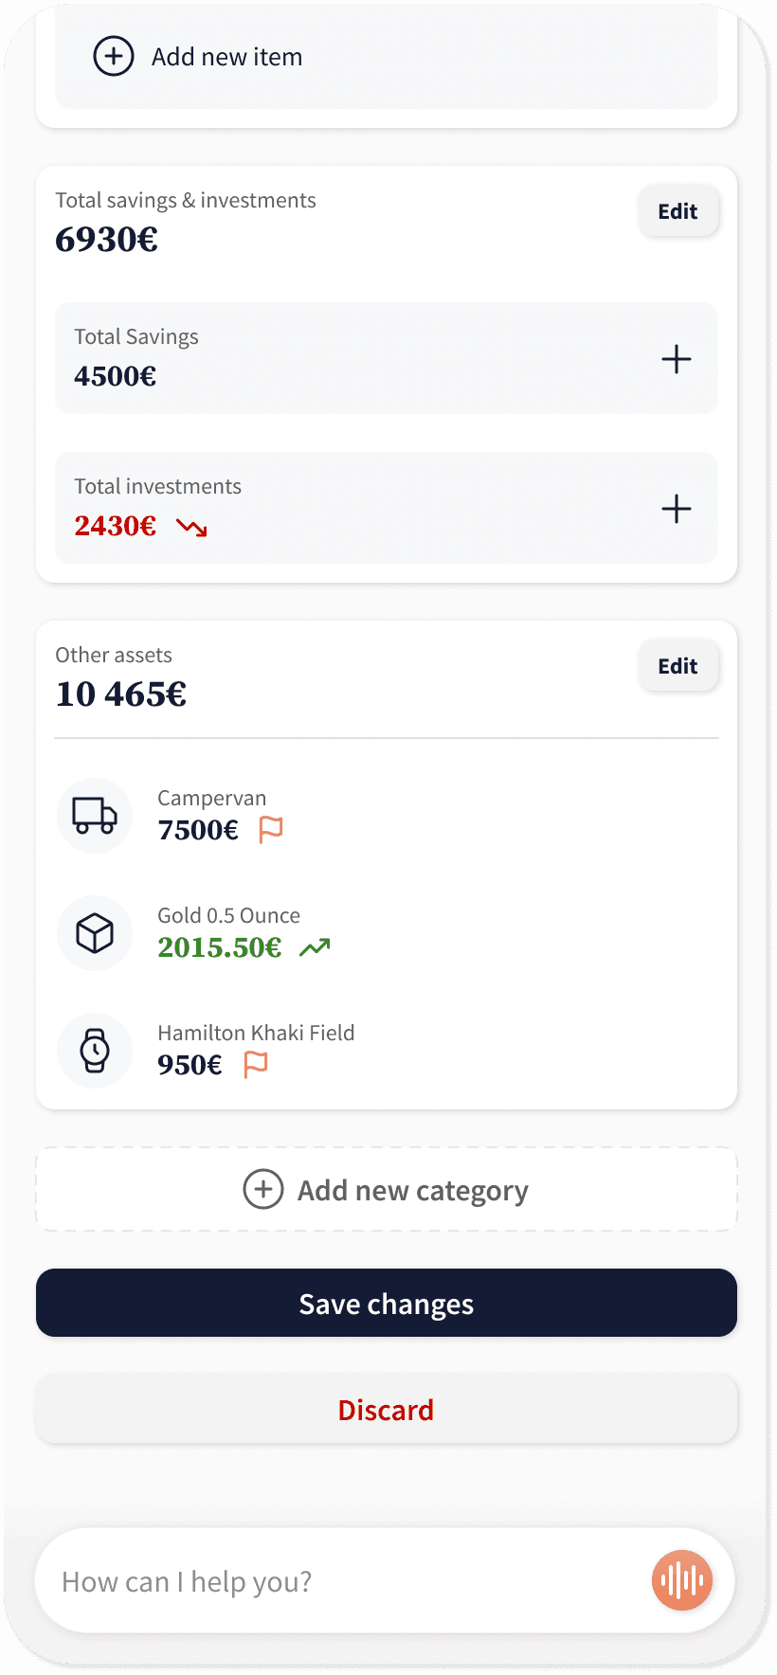Click the plus circle icon in Add new category

(x=263, y=1189)
